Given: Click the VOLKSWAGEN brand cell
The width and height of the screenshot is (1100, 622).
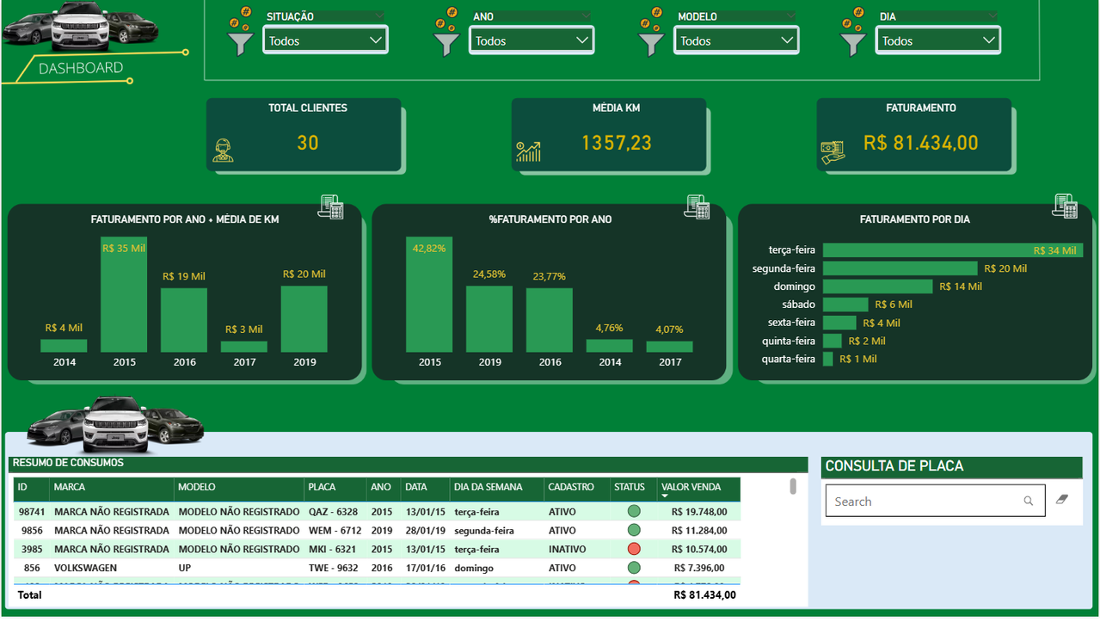Looking at the screenshot, I should pyautogui.click(x=85, y=569).
